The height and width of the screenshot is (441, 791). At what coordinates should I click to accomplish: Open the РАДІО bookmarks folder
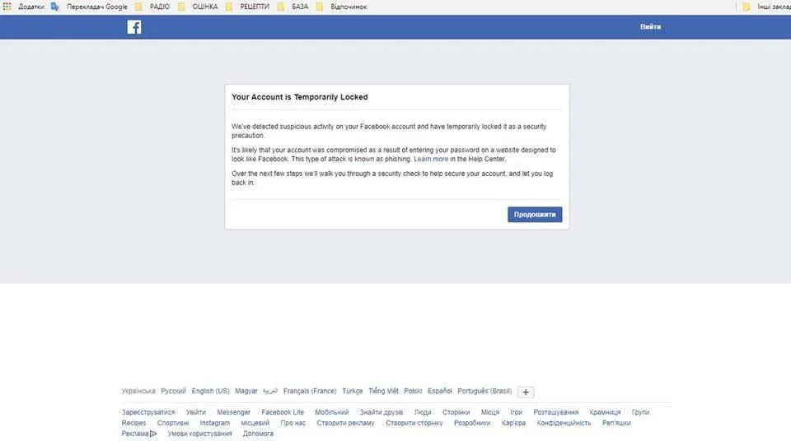152,7
